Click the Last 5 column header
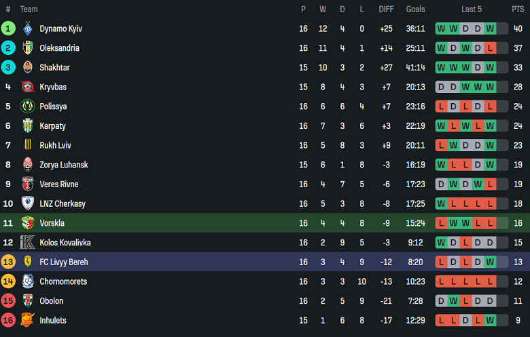Screen dimensions: 530x337 [x=472, y=9]
